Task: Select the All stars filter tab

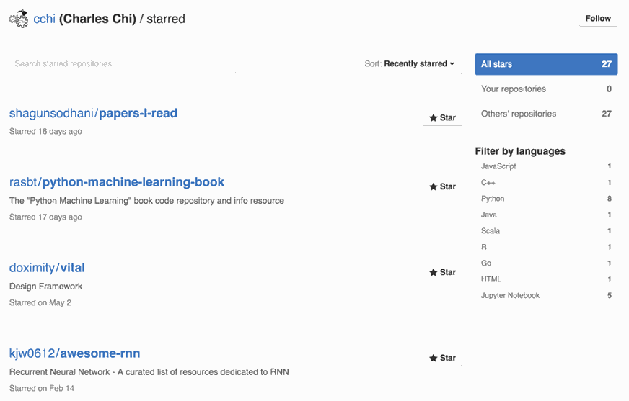Action: (545, 64)
